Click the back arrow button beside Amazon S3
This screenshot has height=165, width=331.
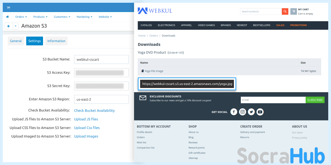9,26
